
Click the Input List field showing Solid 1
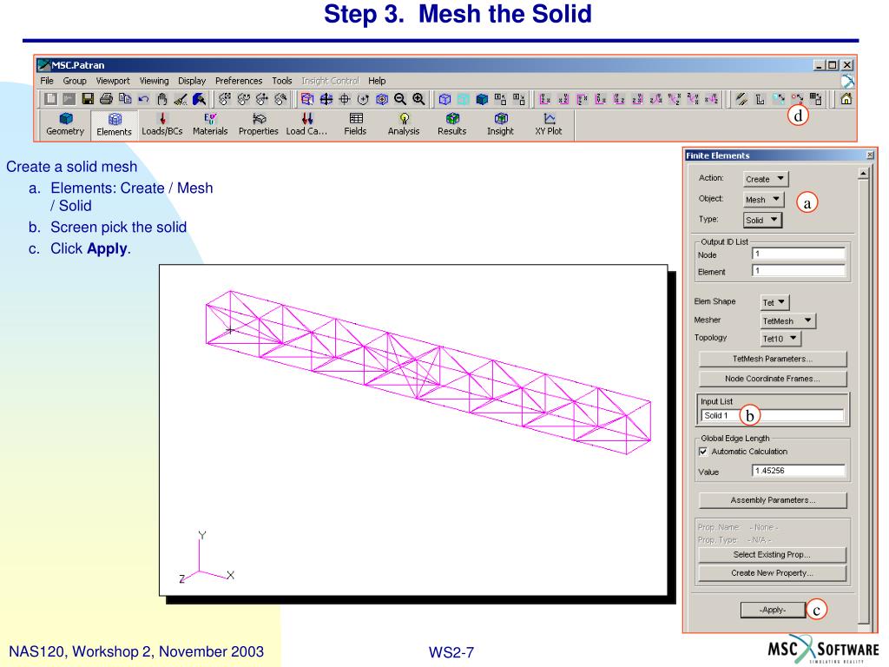click(x=772, y=416)
